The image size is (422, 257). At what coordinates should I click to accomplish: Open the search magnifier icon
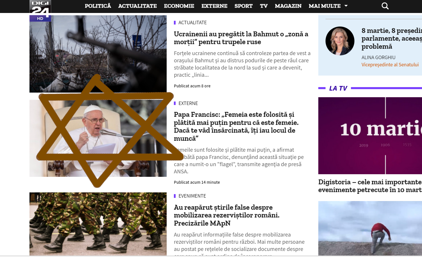click(x=385, y=6)
